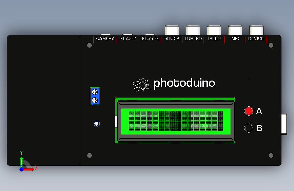Select the white USB port beside the B button
The image size is (294, 191).
point(284,124)
